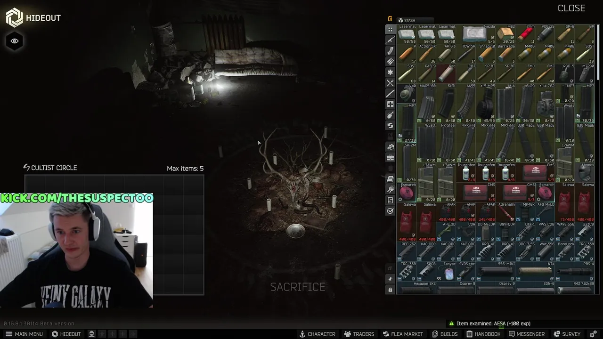The height and width of the screenshot is (339, 603).
Task: Filter stash by checkmark quest items icon
Action: click(x=390, y=211)
